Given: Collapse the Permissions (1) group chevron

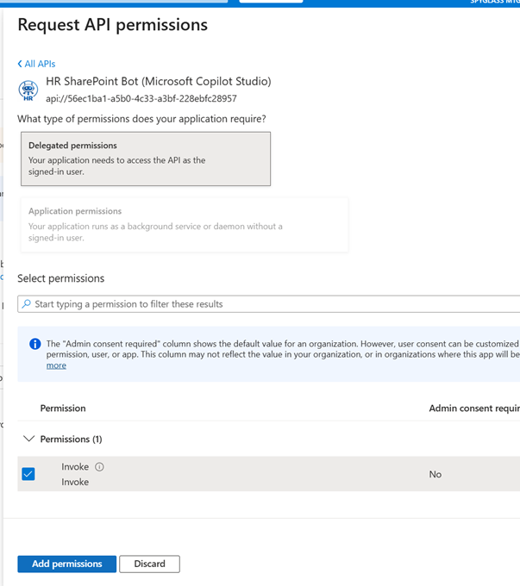Looking at the screenshot, I should (28, 439).
